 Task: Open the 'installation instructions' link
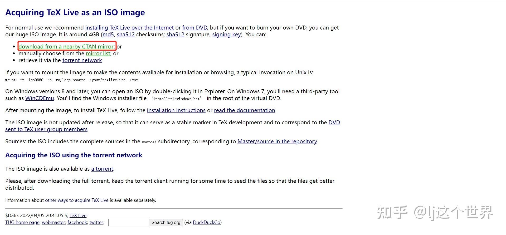pos(176,110)
